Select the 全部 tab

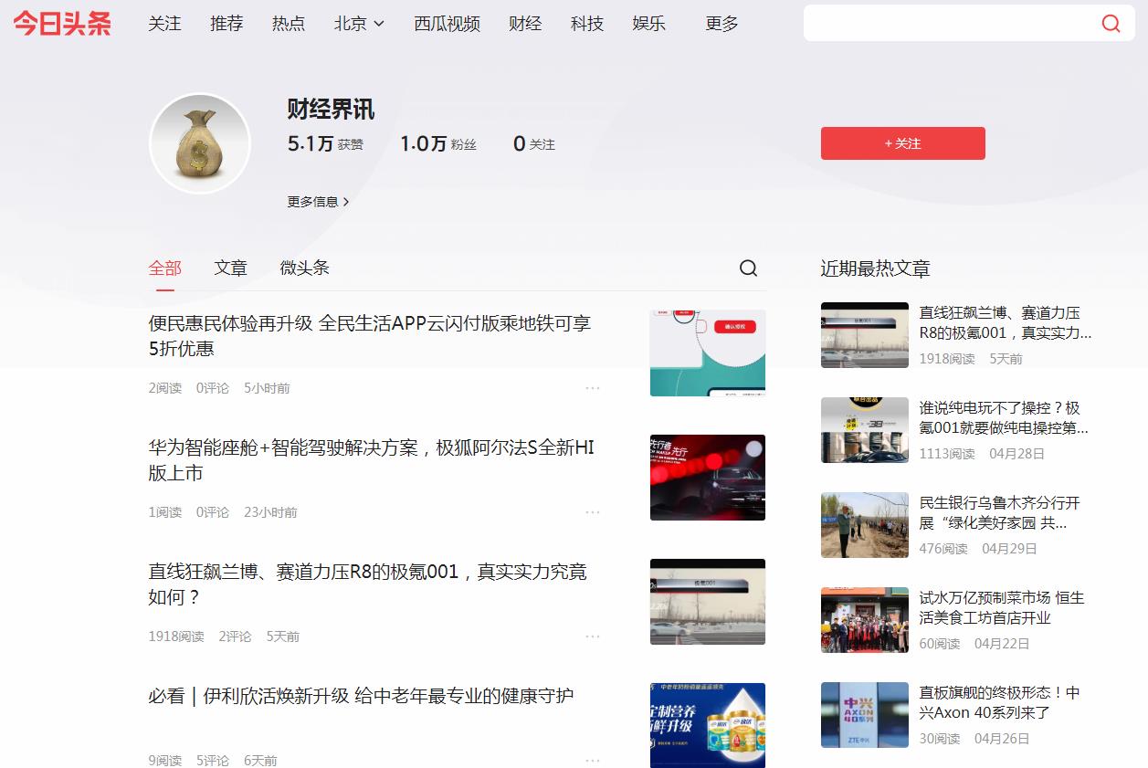(x=165, y=268)
